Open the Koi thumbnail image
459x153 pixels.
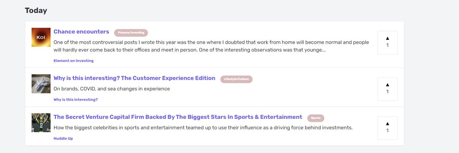[41, 37]
